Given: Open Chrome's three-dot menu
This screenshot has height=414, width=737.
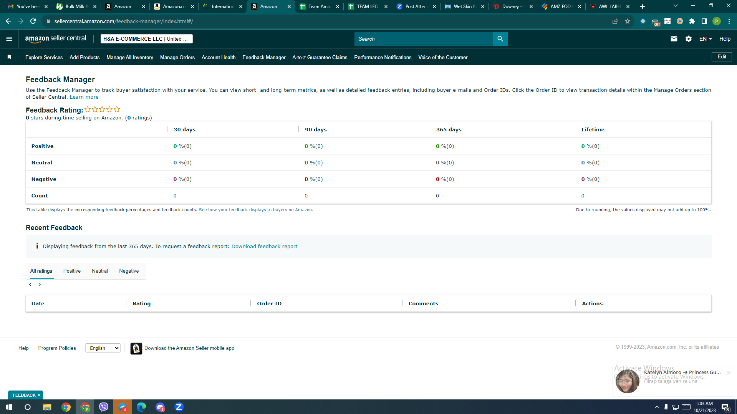Looking at the screenshot, I should 729,21.
